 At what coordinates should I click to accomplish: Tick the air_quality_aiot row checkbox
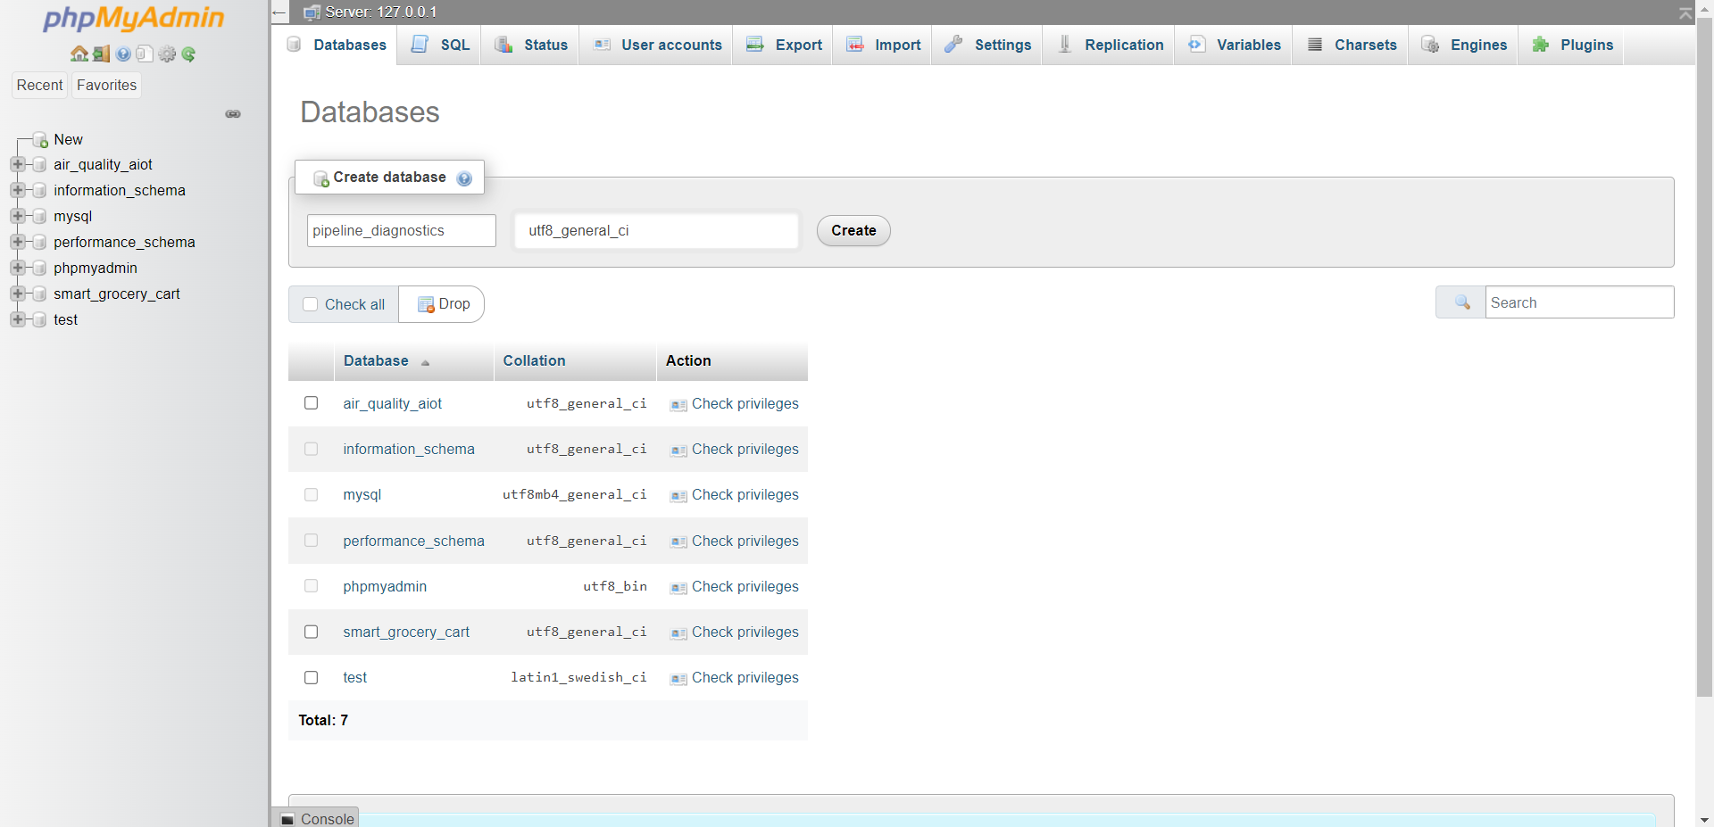(311, 403)
